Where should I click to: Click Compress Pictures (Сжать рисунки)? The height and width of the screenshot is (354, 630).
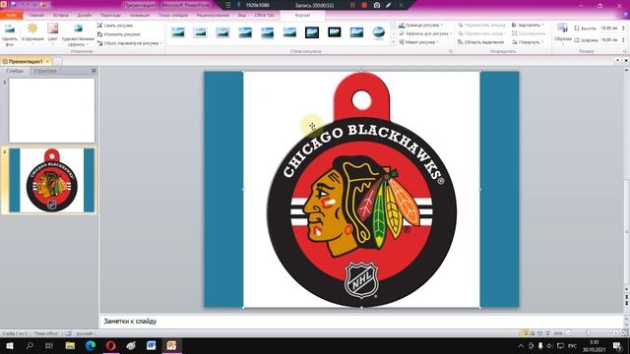[x=115, y=26]
